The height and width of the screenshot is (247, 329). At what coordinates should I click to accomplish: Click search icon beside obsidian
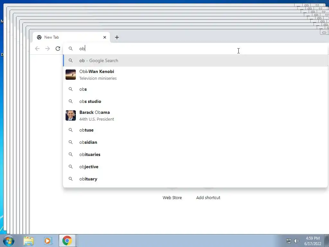[x=71, y=142]
